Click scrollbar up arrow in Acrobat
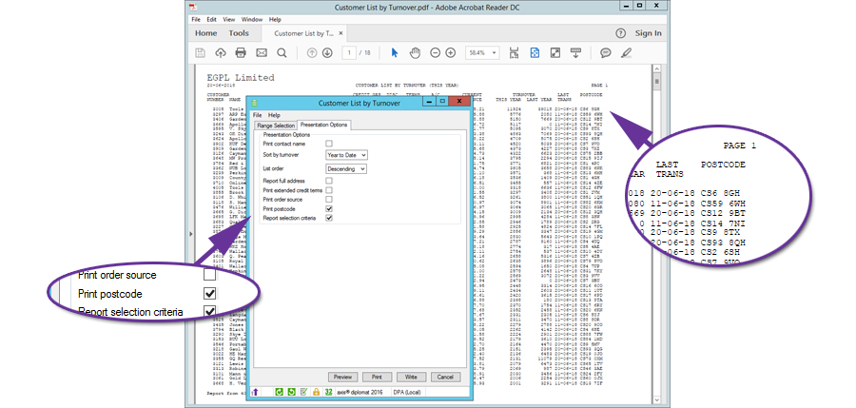 (656, 68)
